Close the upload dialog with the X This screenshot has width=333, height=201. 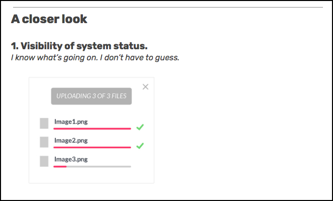(145, 87)
